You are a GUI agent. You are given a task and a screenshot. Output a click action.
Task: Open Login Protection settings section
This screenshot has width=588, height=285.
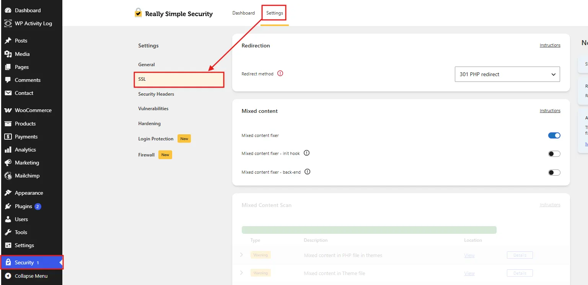[x=156, y=139]
